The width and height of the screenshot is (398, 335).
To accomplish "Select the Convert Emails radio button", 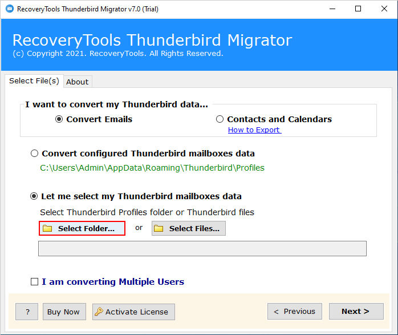I will (59, 119).
